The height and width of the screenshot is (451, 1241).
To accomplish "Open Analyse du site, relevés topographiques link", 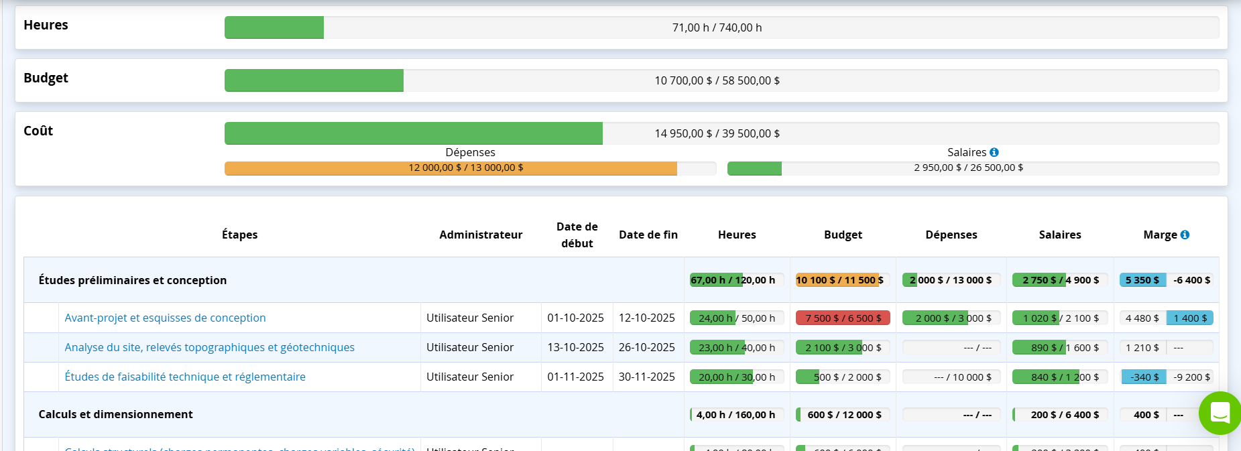I will (x=209, y=347).
